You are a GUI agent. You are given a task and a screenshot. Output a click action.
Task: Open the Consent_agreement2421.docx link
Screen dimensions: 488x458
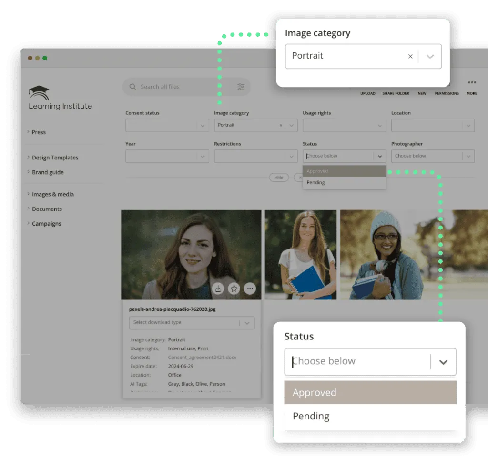[x=202, y=357]
